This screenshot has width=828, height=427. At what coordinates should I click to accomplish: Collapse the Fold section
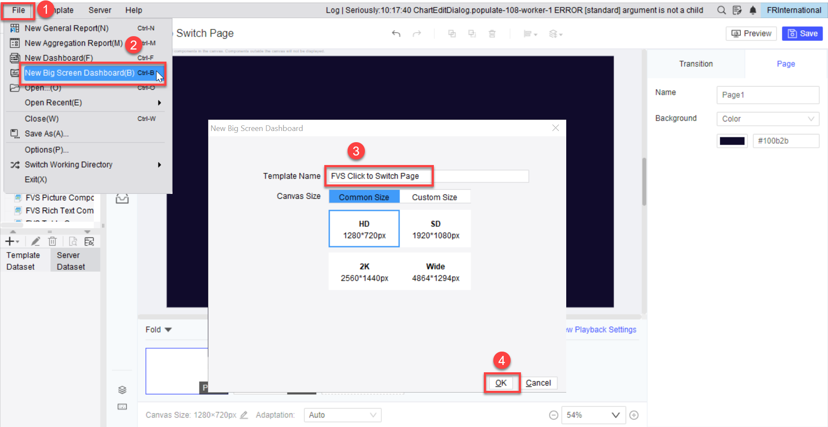click(x=158, y=329)
